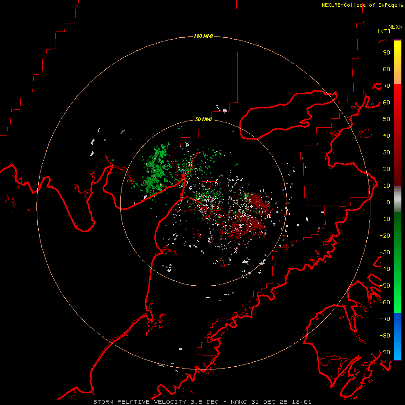
Task: Select the 80 kt value on the scale
Action: click(x=387, y=69)
